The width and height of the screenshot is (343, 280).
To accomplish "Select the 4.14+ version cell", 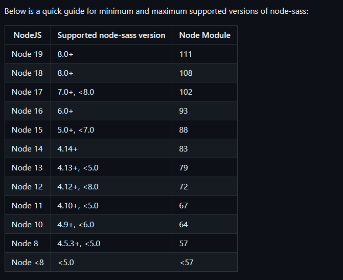I will tap(68, 149).
